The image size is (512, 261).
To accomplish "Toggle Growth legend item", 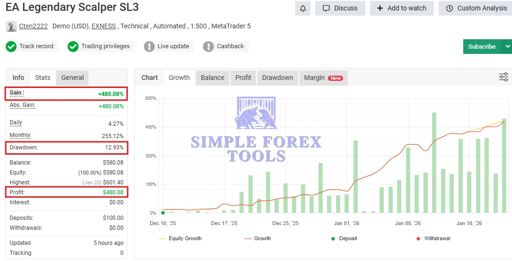I will 257,238.
